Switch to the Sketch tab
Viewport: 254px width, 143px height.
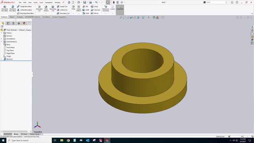coord(12,17)
